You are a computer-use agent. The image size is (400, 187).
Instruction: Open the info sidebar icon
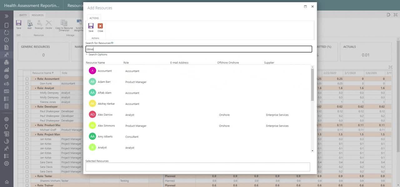point(7,40)
